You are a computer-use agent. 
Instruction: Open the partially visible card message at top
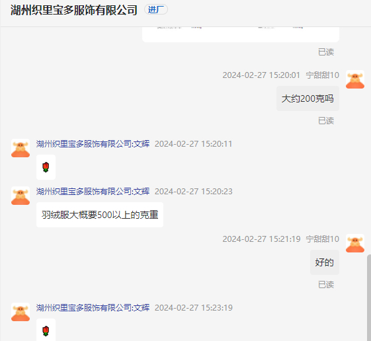point(241,34)
